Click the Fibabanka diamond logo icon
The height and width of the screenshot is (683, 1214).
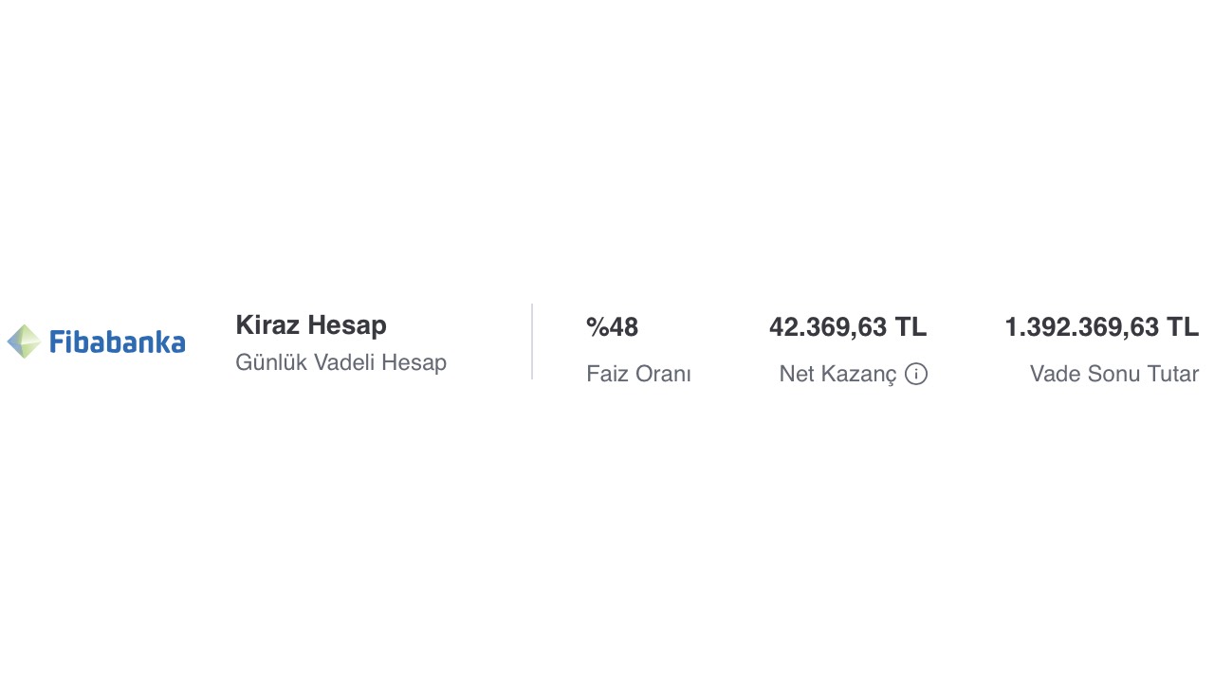[x=24, y=341]
